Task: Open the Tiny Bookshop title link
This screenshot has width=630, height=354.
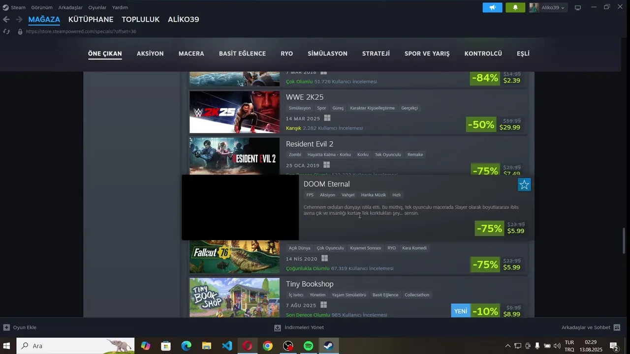Action: coord(310,284)
